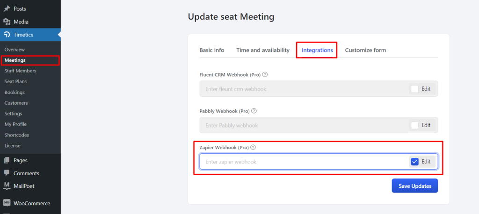Open Staff Members in Timetics submenu

pos(21,71)
